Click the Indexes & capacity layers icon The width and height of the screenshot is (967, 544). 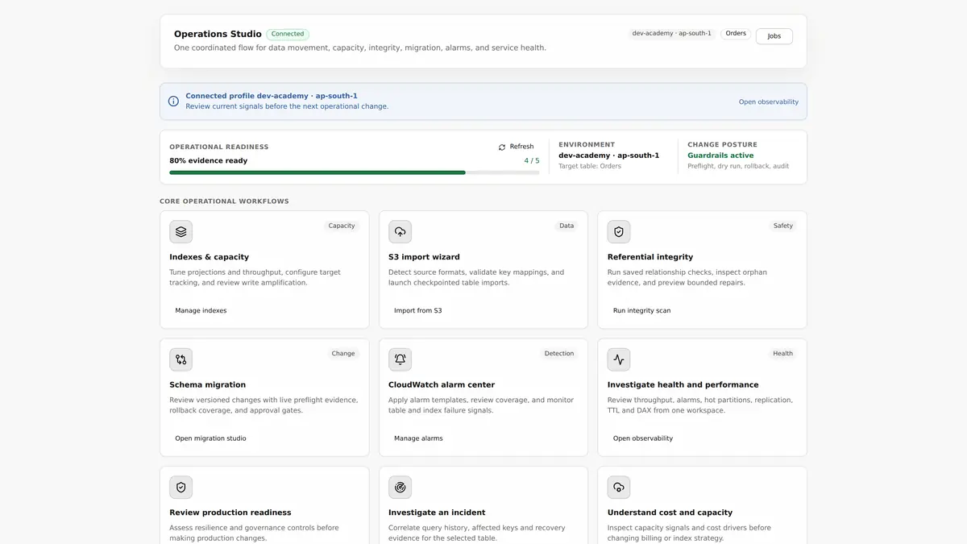click(181, 231)
